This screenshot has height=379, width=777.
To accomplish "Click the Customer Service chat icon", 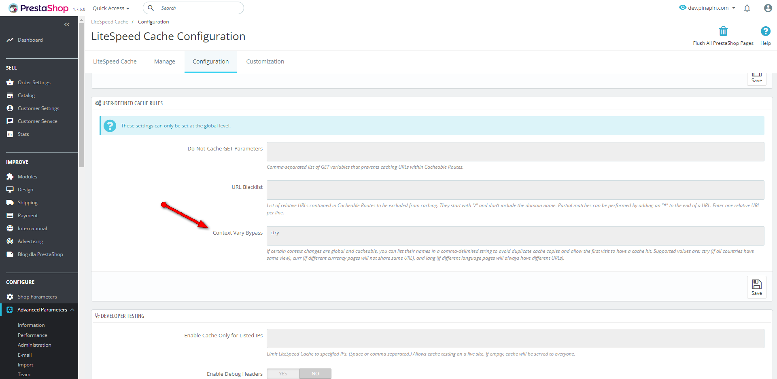I will click(10, 121).
